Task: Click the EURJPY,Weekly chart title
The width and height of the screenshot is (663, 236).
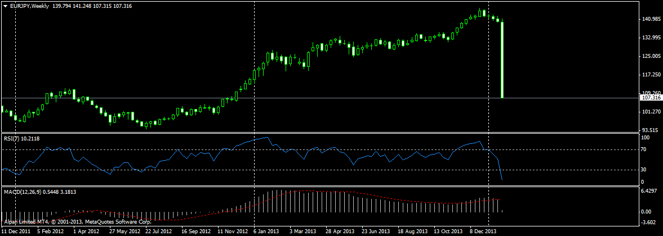Action: pyautogui.click(x=29, y=6)
